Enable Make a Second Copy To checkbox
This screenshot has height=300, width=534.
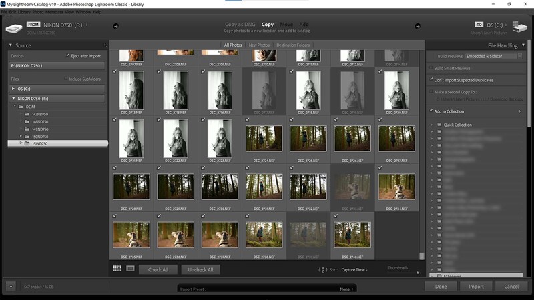[431, 91]
